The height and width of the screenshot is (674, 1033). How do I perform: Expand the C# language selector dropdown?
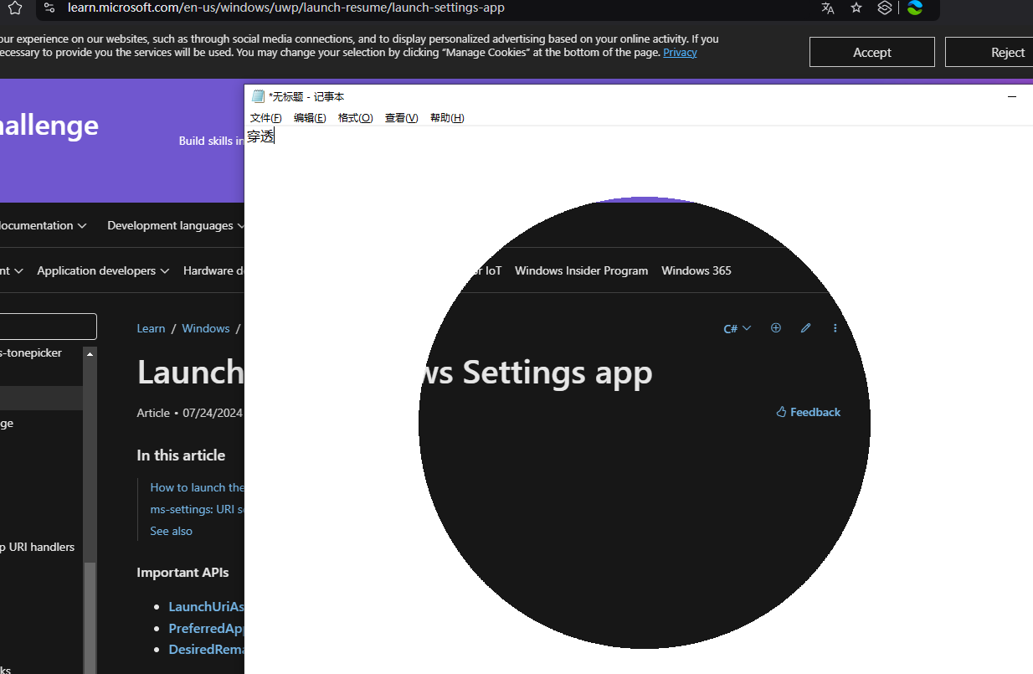pos(737,328)
